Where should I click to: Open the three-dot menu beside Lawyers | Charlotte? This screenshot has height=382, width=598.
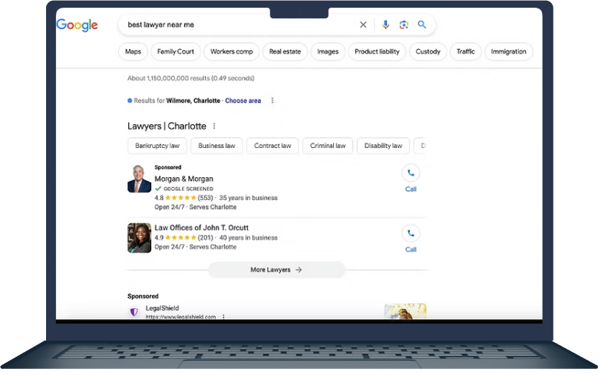[214, 126]
